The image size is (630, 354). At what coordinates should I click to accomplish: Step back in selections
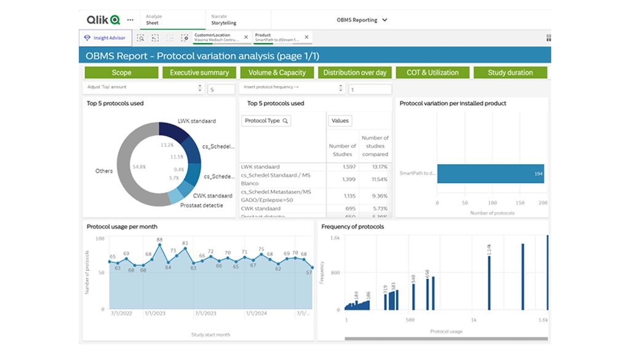pos(155,37)
